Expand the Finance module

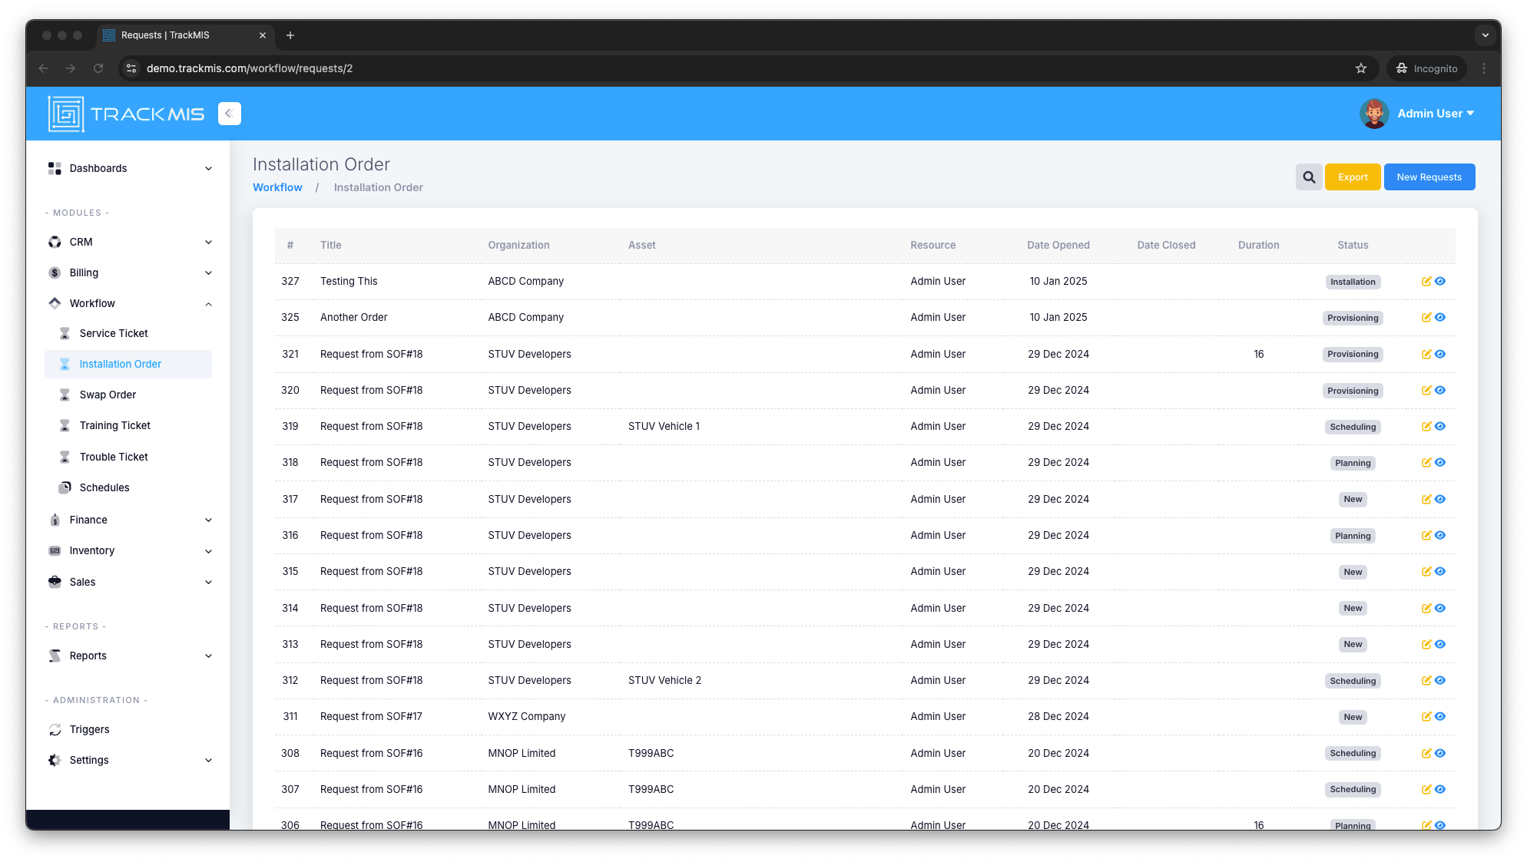129,520
